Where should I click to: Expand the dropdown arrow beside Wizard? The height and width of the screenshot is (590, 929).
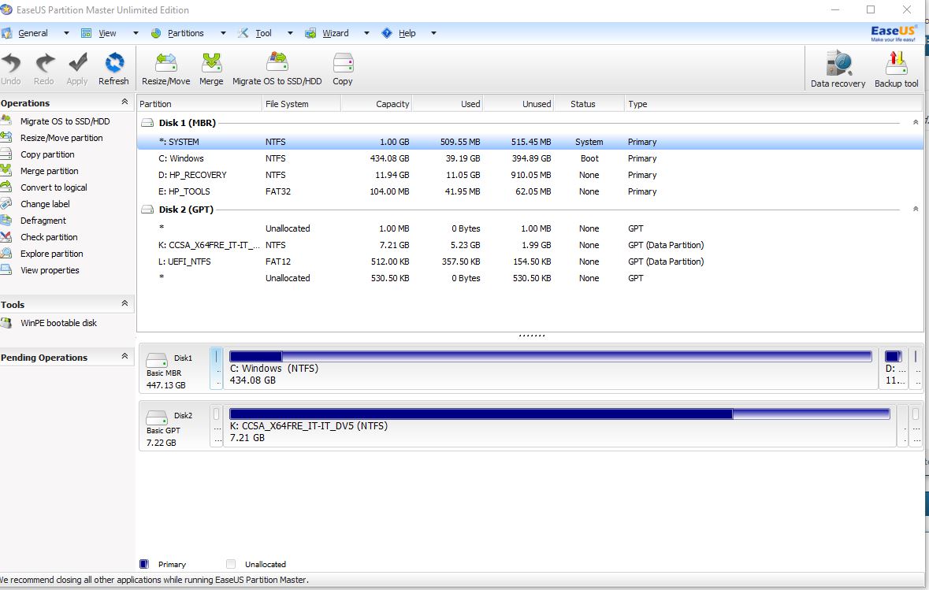[366, 33]
